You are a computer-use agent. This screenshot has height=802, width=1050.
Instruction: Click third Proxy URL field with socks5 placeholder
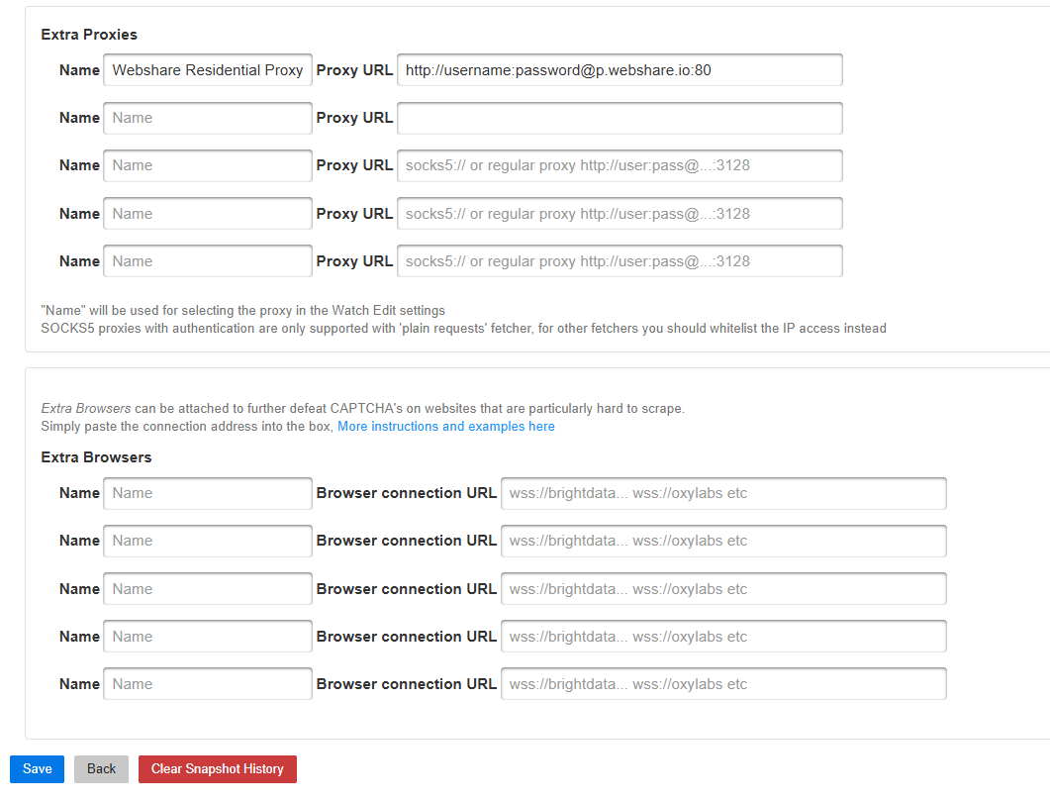click(x=620, y=165)
